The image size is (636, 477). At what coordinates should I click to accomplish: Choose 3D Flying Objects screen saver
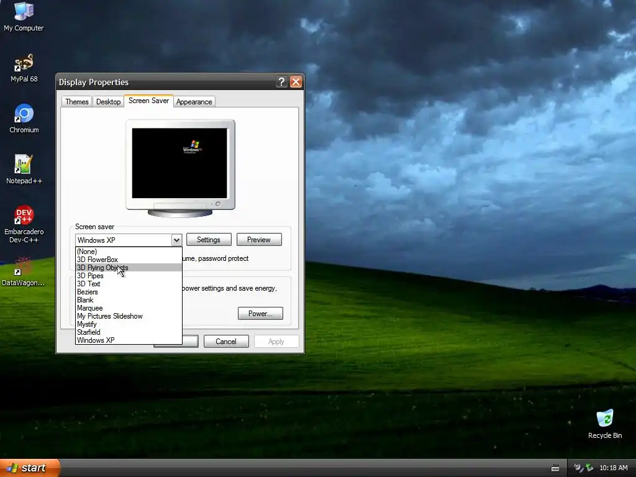tap(129, 268)
